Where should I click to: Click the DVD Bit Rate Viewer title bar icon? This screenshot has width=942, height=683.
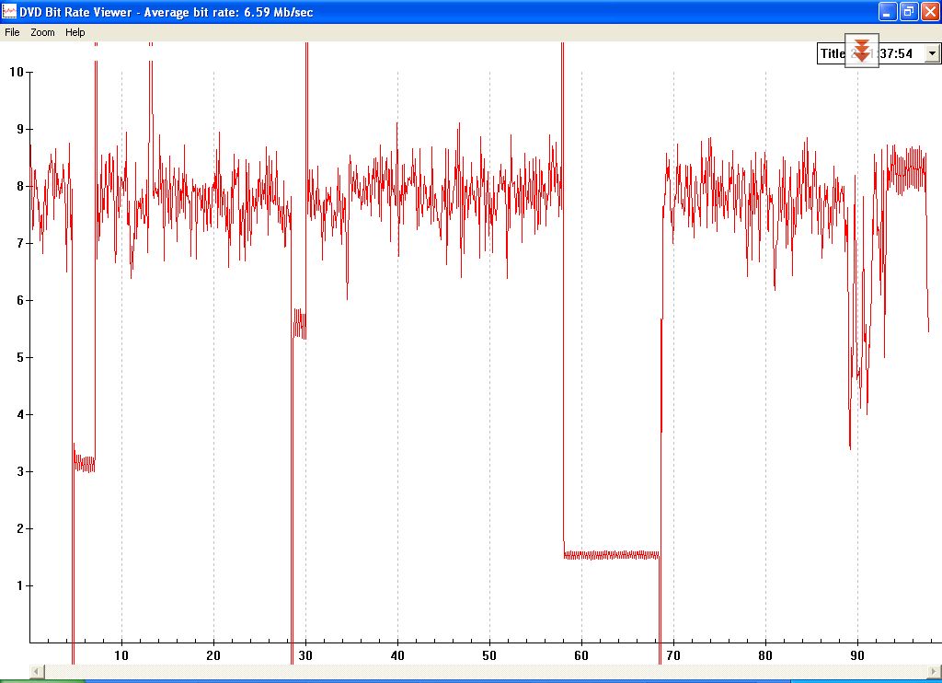(x=9, y=11)
